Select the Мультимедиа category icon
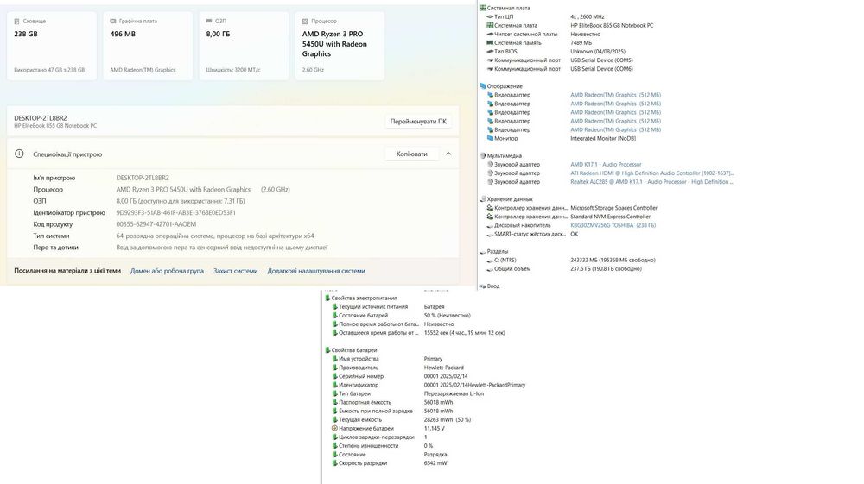The width and height of the screenshot is (864, 484). pyautogui.click(x=483, y=155)
